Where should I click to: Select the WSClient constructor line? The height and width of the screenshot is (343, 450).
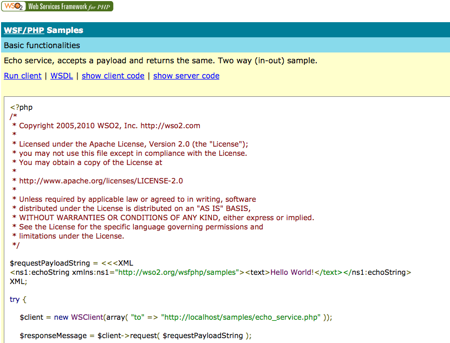coord(162,317)
